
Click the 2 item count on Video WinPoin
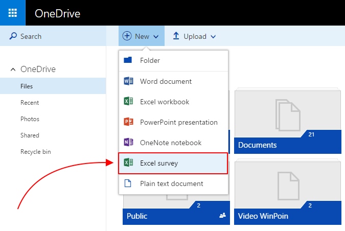(x=310, y=205)
